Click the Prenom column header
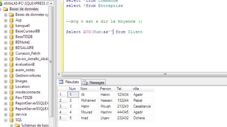Screen dimensions: 227x127 click(107, 89)
